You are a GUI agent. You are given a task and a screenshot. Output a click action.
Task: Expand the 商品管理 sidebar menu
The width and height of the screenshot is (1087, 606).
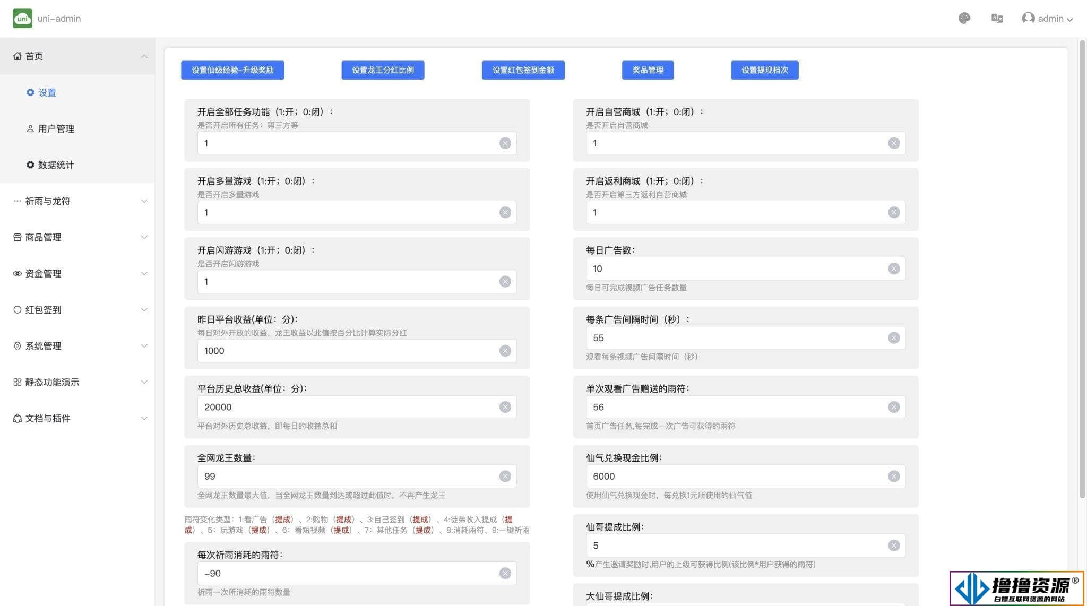(x=144, y=237)
